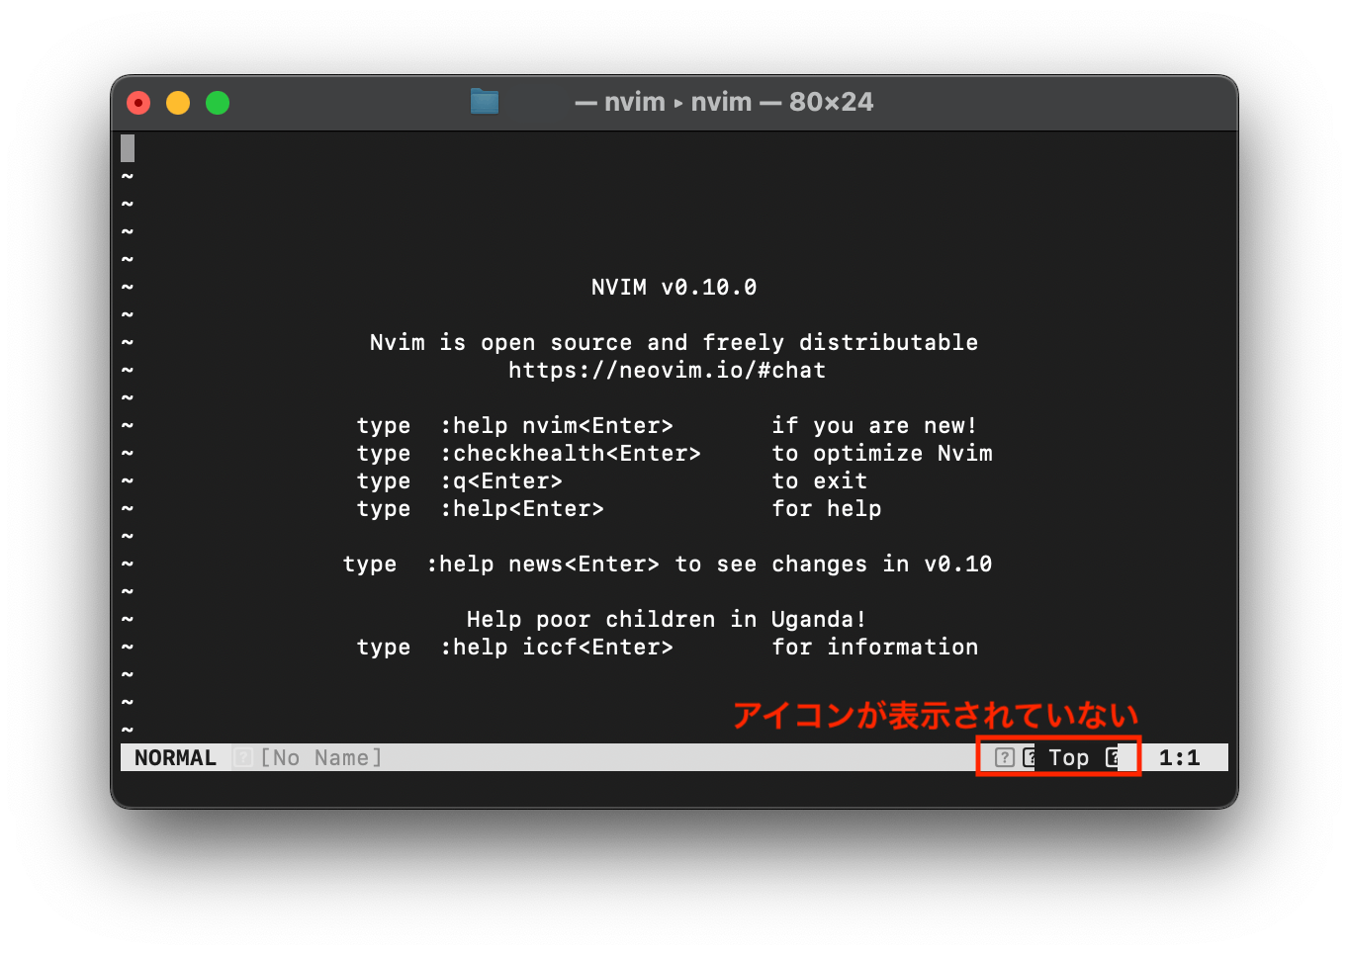Click the 1:1 cursor position indicator
Screen dimensions: 1349x955
point(1179,757)
